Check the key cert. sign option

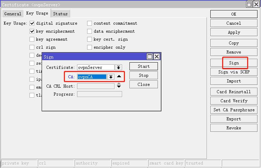click(x=90, y=39)
